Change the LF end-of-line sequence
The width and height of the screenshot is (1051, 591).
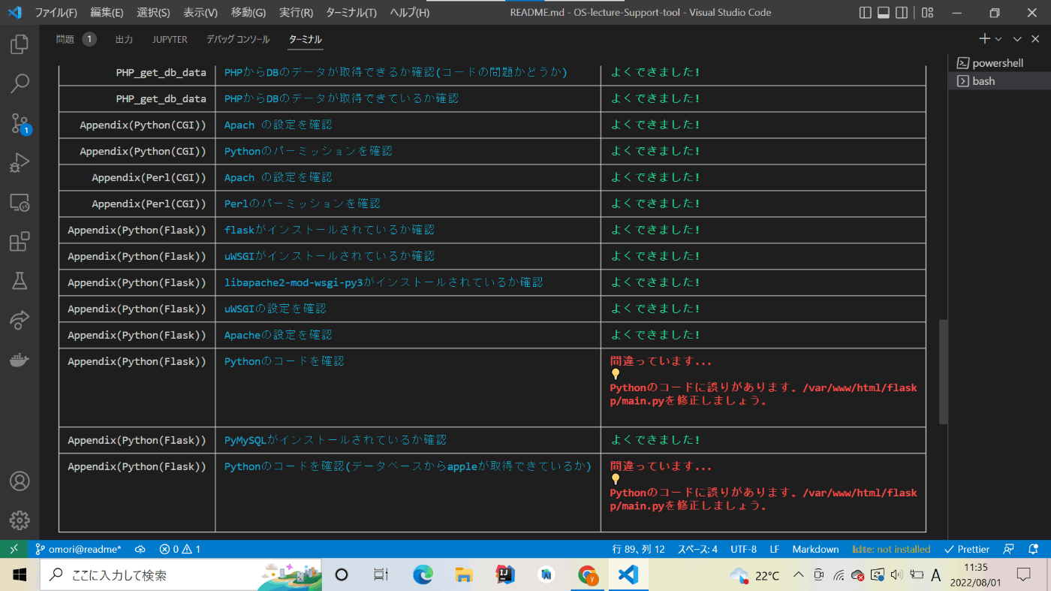[774, 549]
